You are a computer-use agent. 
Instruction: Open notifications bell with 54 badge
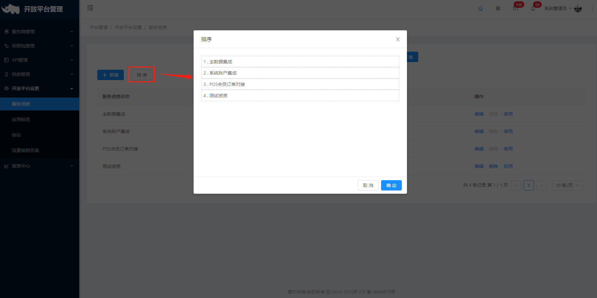coord(533,8)
